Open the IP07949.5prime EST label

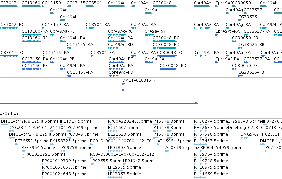[83, 128]
